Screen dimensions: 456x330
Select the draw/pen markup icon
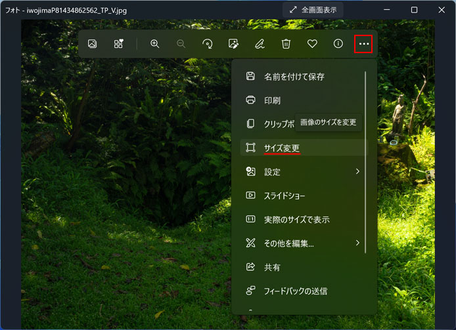click(x=260, y=44)
